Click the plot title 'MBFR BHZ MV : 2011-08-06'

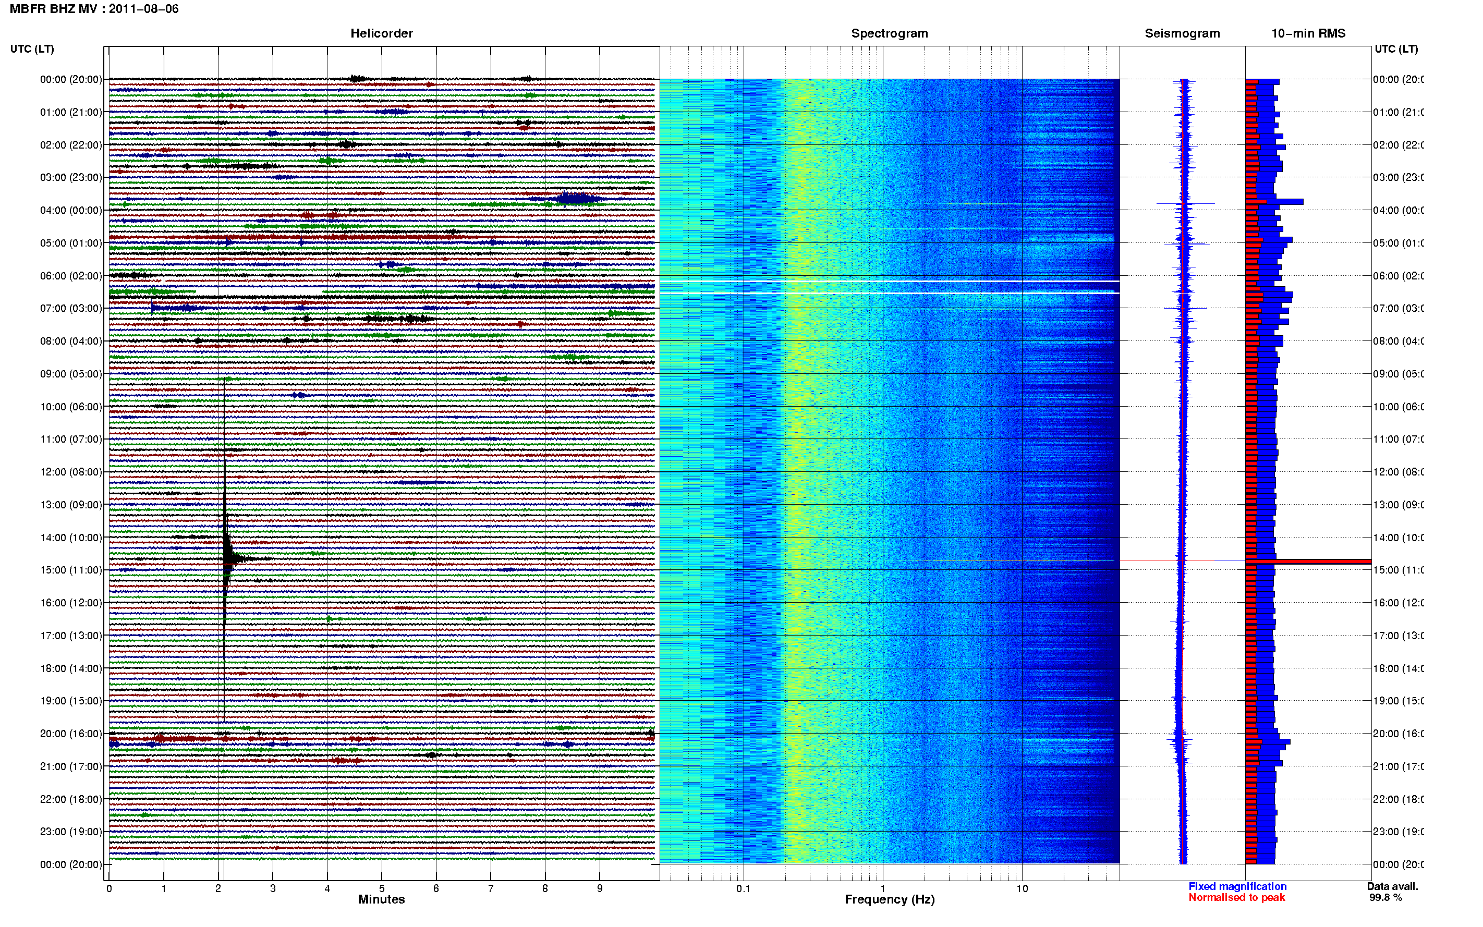click(x=94, y=9)
